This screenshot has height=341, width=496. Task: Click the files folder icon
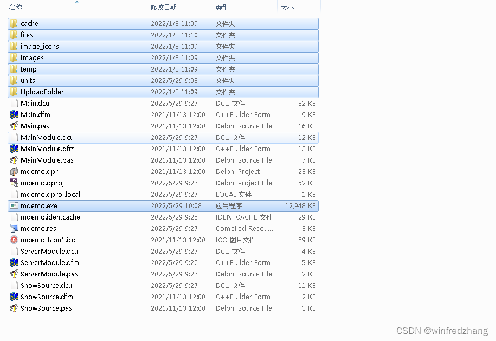pos(14,35)
